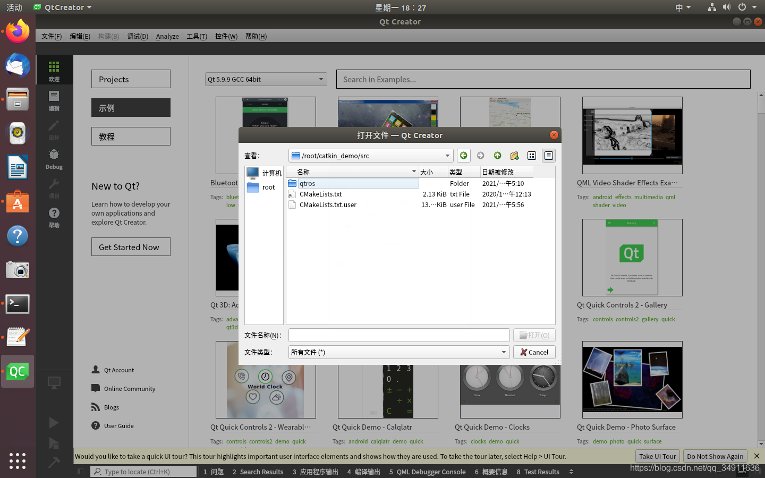Click Do Not Show Again button
Viewport: 765px width, 478px height.
tap(715, 456)
